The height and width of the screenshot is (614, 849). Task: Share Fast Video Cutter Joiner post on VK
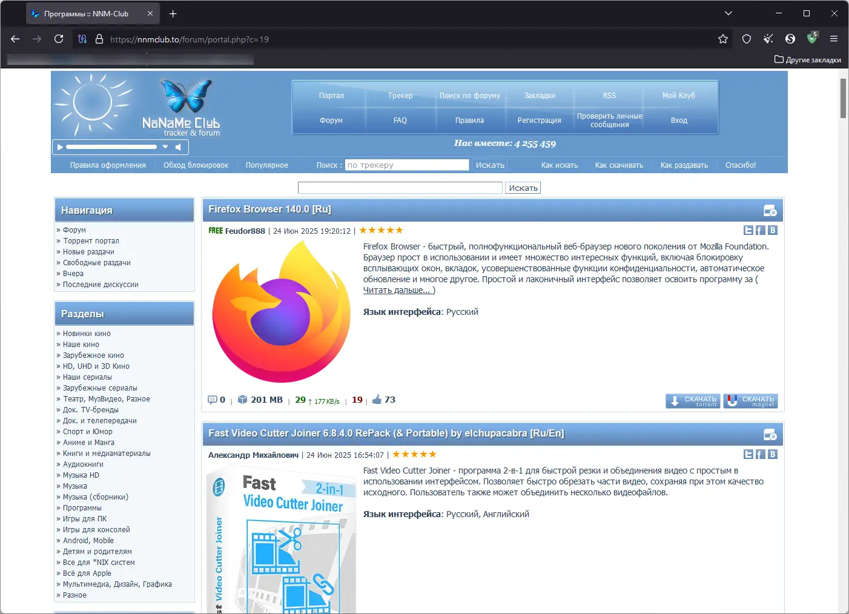click(773, 454)
